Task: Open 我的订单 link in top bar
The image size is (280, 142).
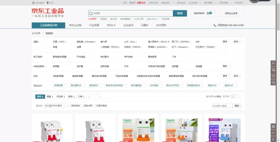Action: [153, 3]
